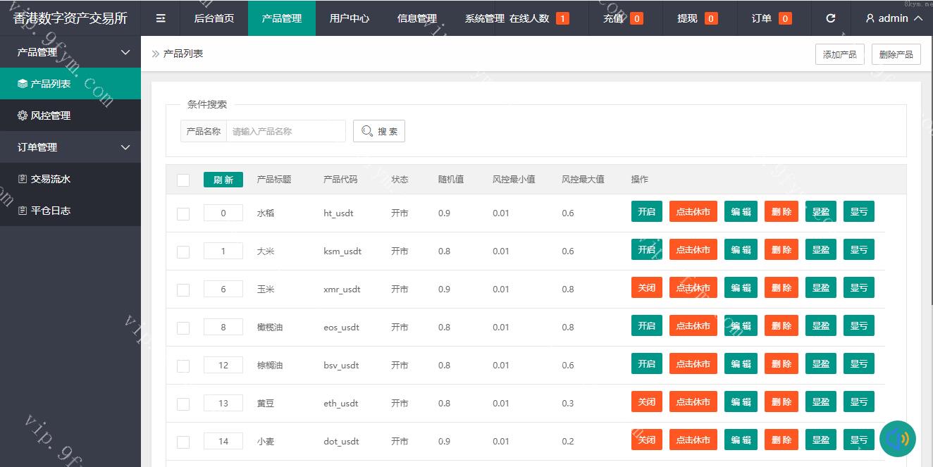Click the floating sound widget icon
933x467 pixels.
[898, 439]
